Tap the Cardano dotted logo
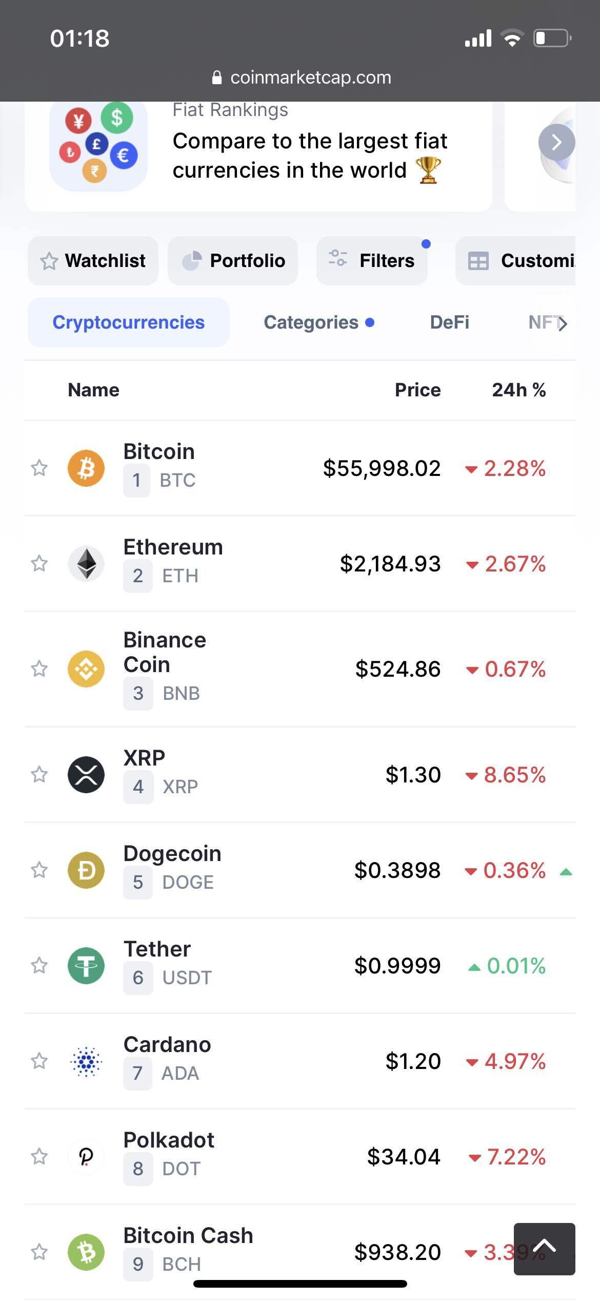 (x=86, y=1061)
